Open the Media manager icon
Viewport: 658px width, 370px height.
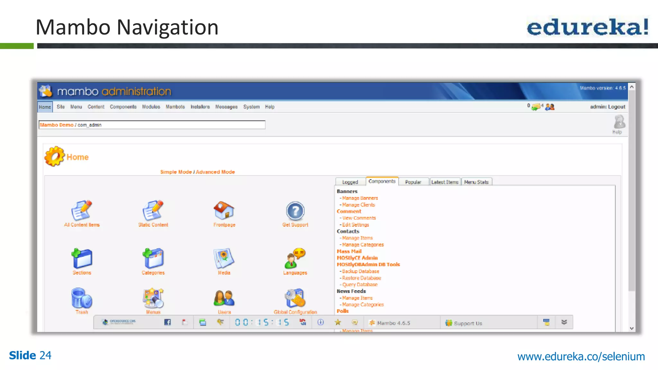(224, 259)
